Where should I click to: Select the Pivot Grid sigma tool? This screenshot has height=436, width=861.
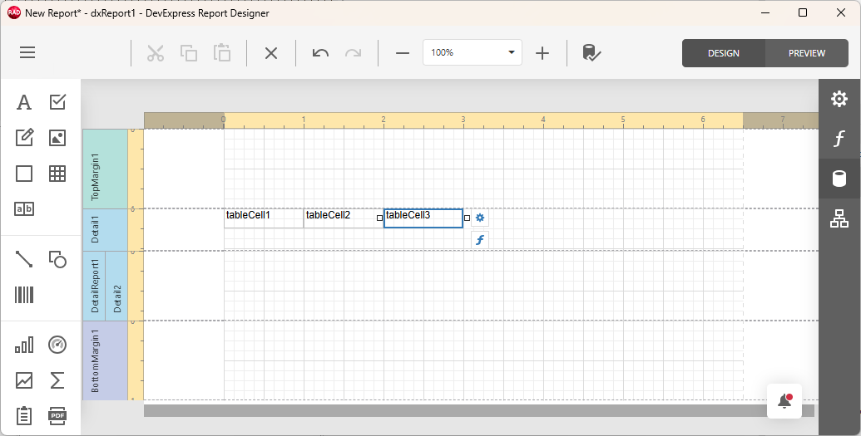[57, 380]
